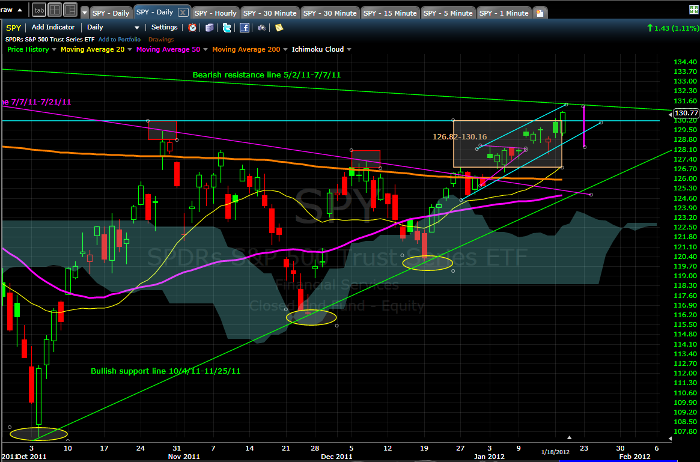The image size is (700, 462).
Task: Click the Drawings link
Action: 160,39
